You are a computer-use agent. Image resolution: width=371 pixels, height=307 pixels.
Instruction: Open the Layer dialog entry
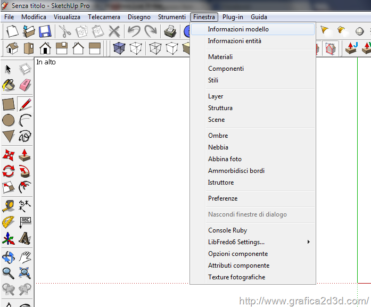216,96
